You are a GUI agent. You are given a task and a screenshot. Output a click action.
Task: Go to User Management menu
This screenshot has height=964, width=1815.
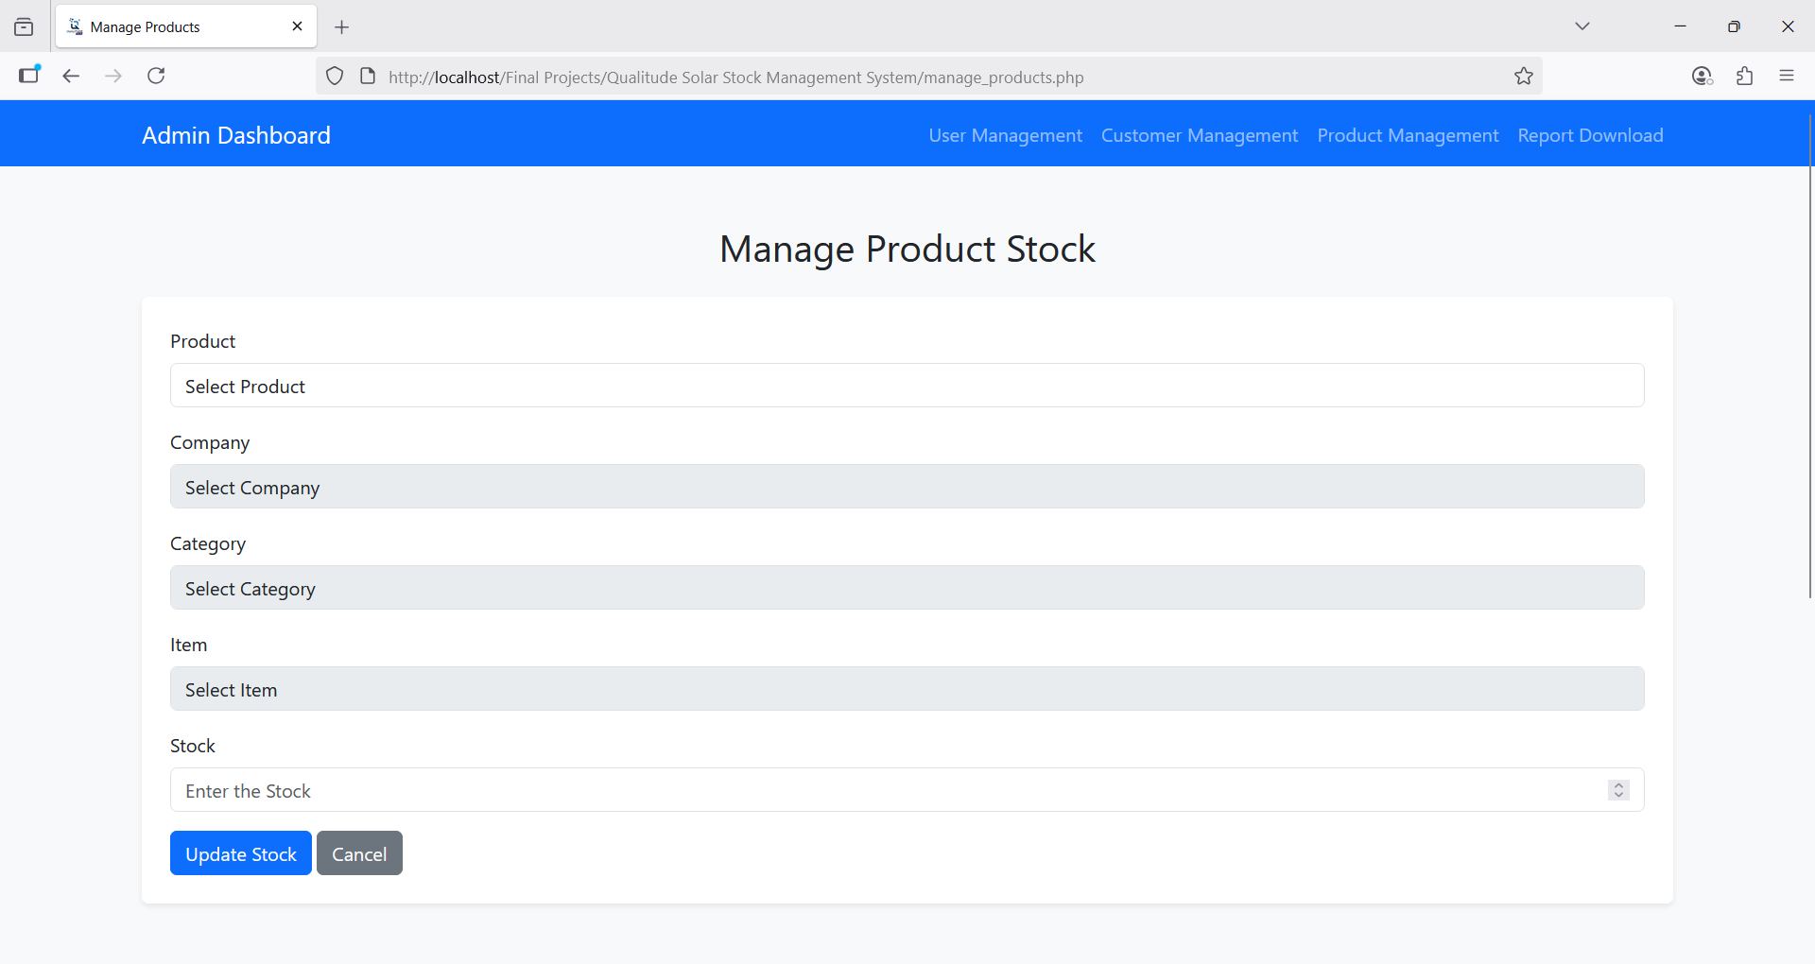coord(1005,135)
